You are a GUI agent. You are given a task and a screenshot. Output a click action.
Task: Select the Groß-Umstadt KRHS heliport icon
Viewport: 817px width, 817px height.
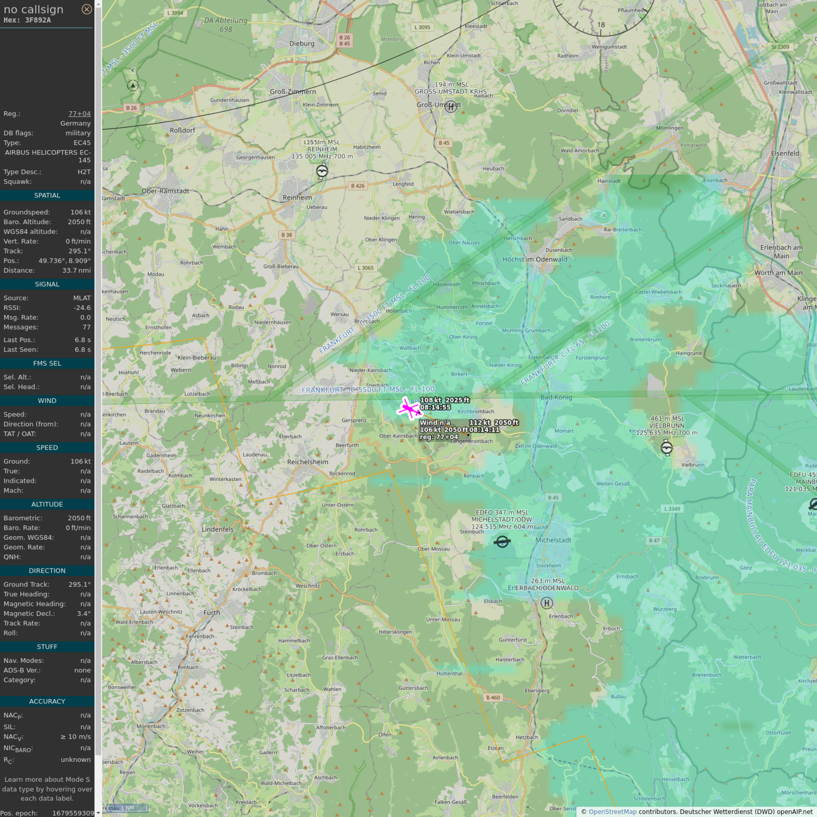(450, 106)
